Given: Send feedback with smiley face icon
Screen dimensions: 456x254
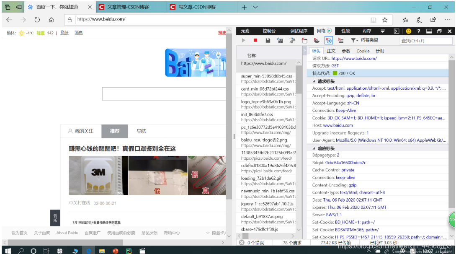Looking at the screenshot, I should point(408,31).
